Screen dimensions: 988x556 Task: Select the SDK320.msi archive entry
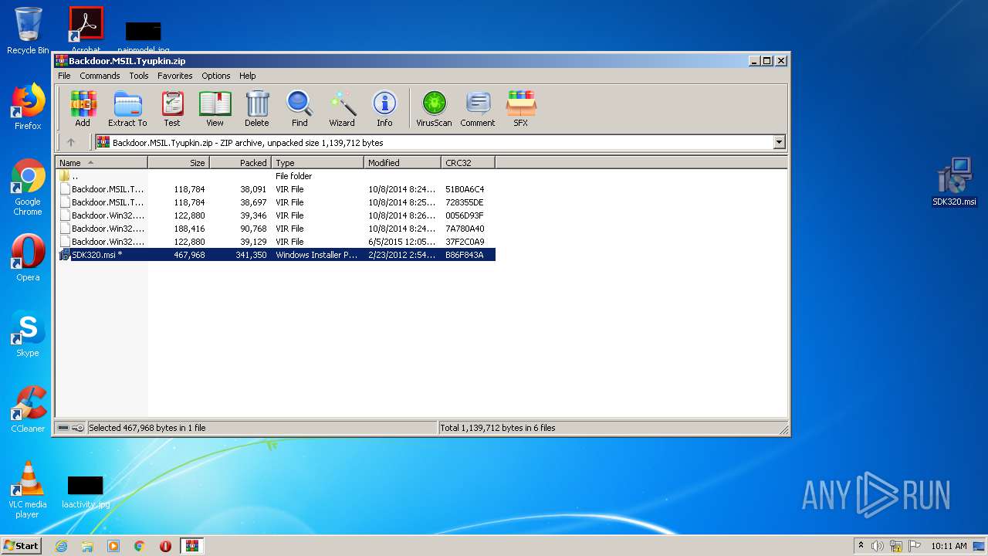tap(276, 255)
